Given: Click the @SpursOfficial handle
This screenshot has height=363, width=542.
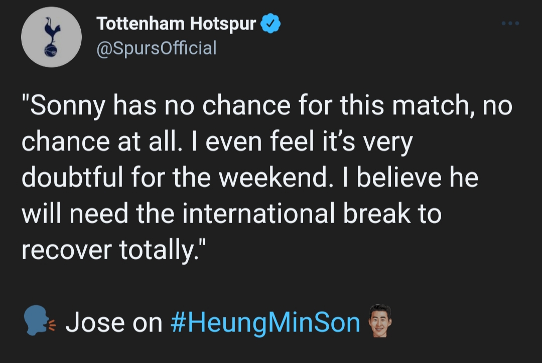Looking at the screenshot, I should 156,48.
